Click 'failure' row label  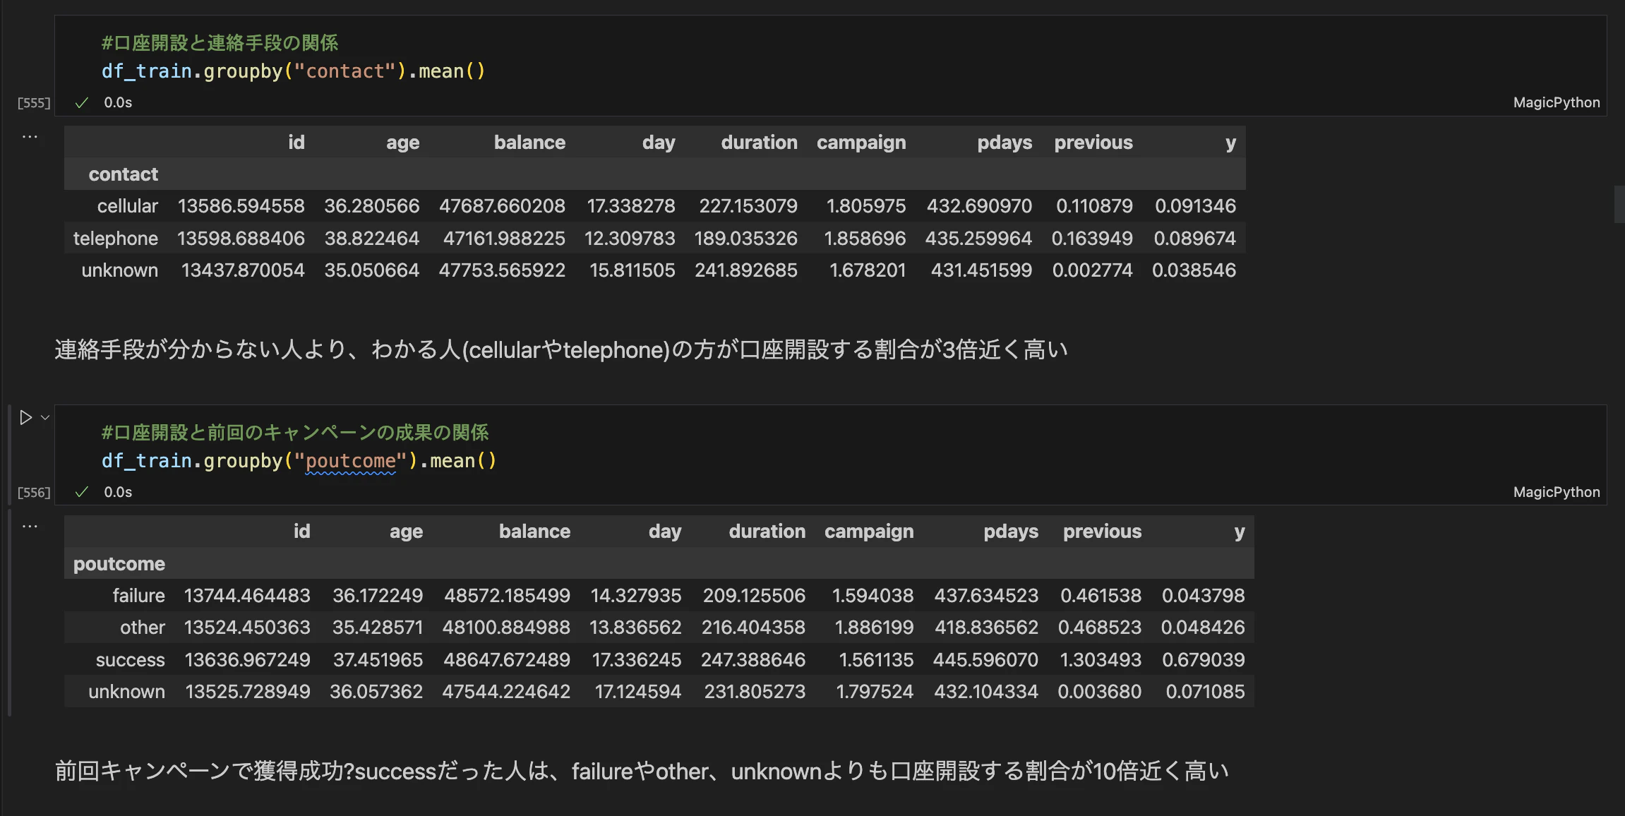click(x=138, y=596)
